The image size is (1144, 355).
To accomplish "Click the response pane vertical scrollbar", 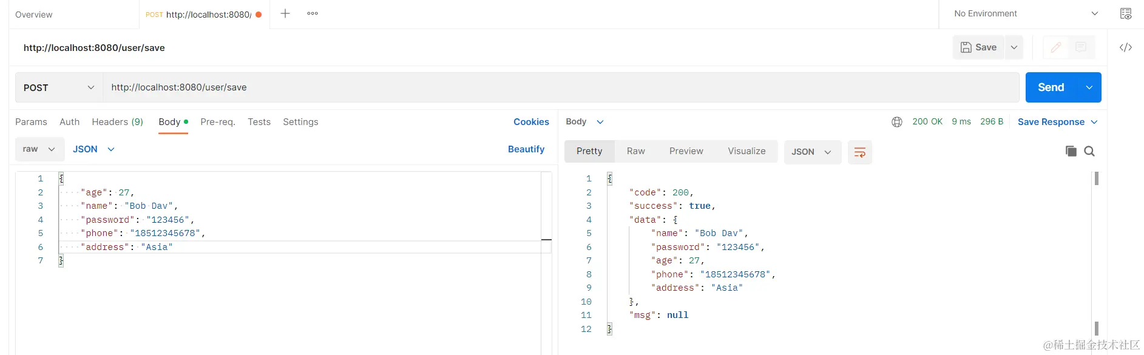I will 1096,255.
